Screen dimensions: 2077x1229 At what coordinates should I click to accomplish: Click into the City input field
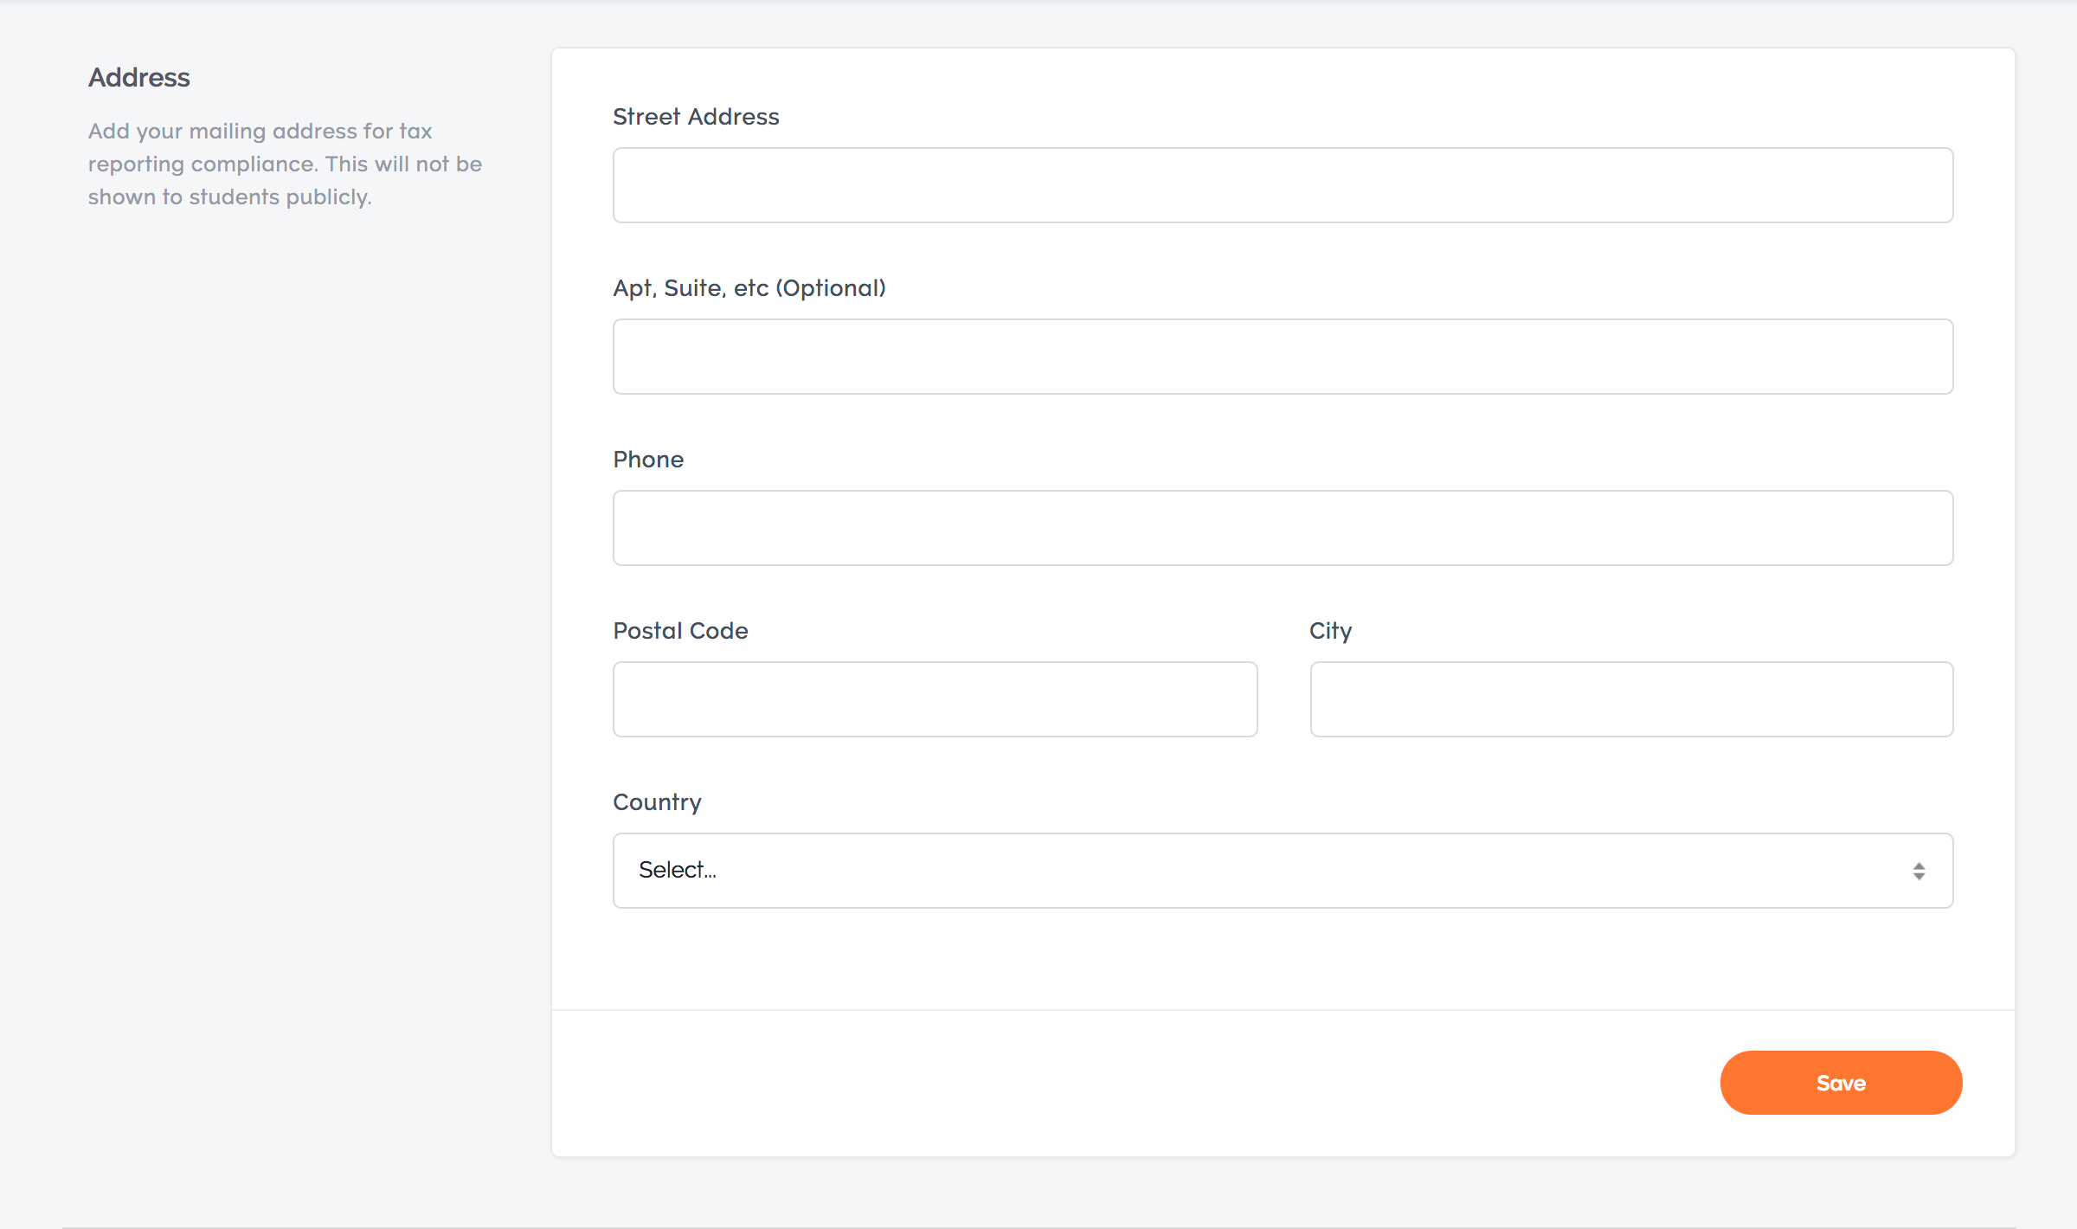click(1631, 699)
